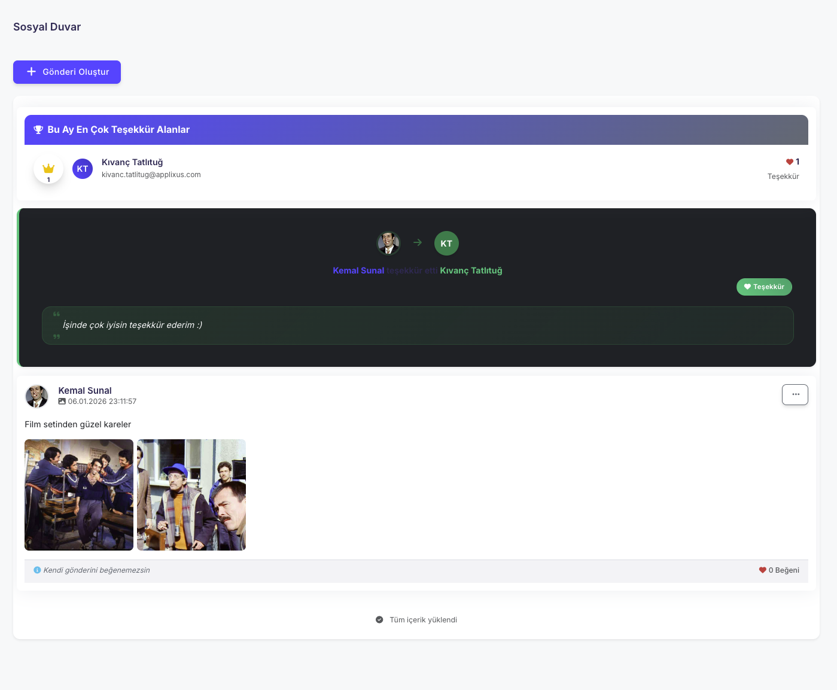
Task: Click the thank-you message quote box
Action: [x=418, y=326]
